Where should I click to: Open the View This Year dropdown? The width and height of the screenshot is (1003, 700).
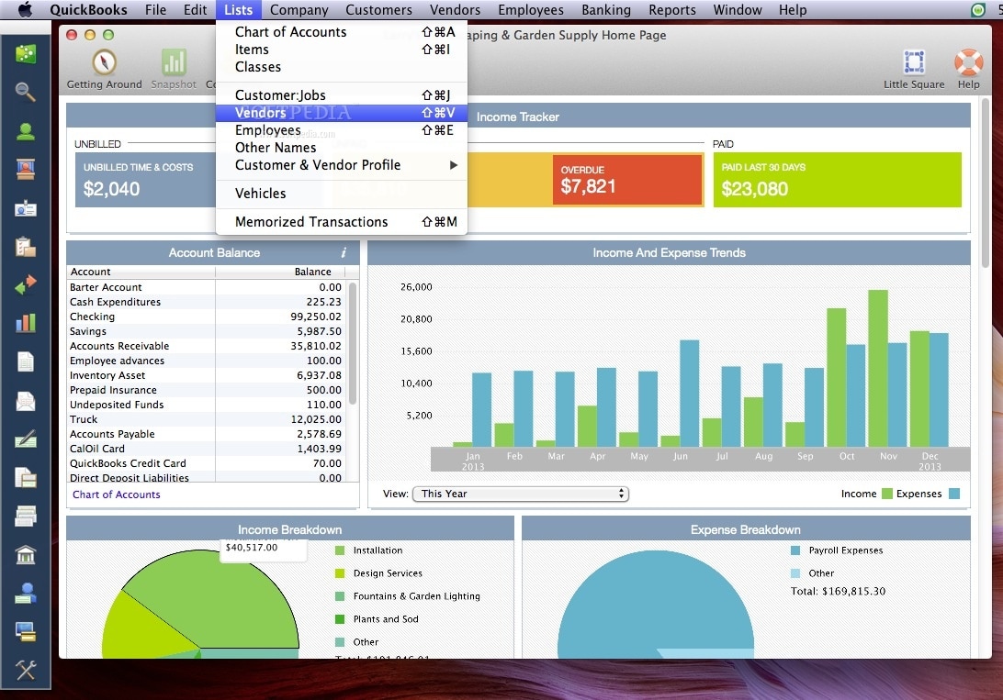click(521, 494)
